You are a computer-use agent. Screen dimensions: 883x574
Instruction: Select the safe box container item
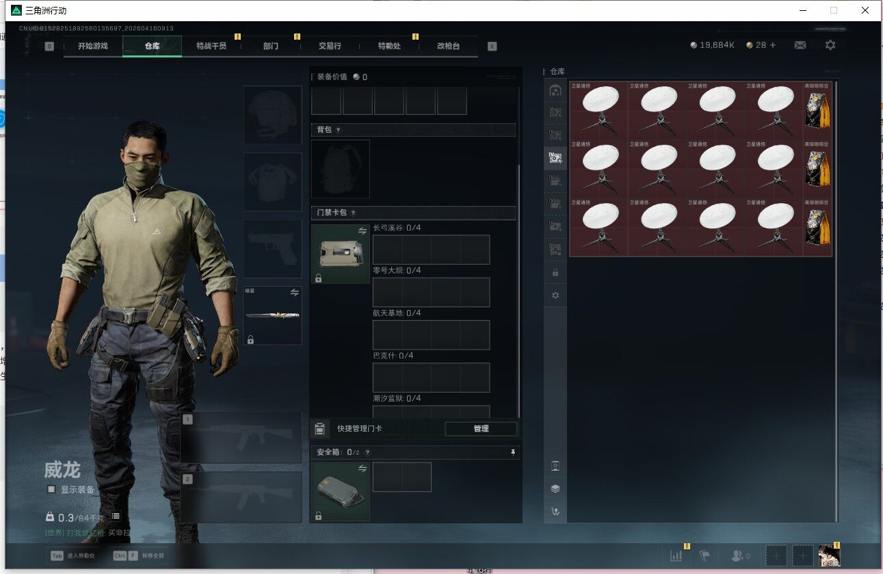click(341, 492)
